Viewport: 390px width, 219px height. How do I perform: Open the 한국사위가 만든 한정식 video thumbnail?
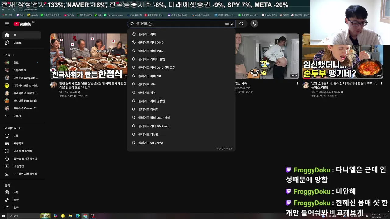coord(89,56)
